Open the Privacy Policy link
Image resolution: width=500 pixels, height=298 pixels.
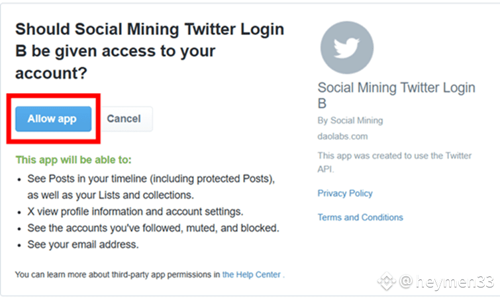(x=345, y=194)
